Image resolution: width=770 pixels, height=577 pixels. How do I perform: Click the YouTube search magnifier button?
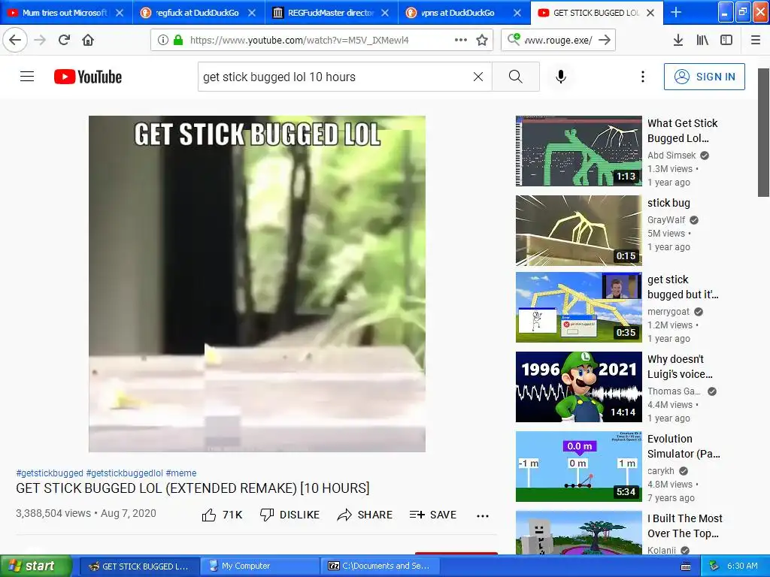516,77
